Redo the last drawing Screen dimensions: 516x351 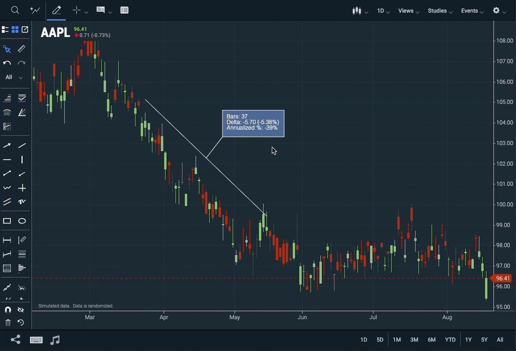(x=22, y=63)
